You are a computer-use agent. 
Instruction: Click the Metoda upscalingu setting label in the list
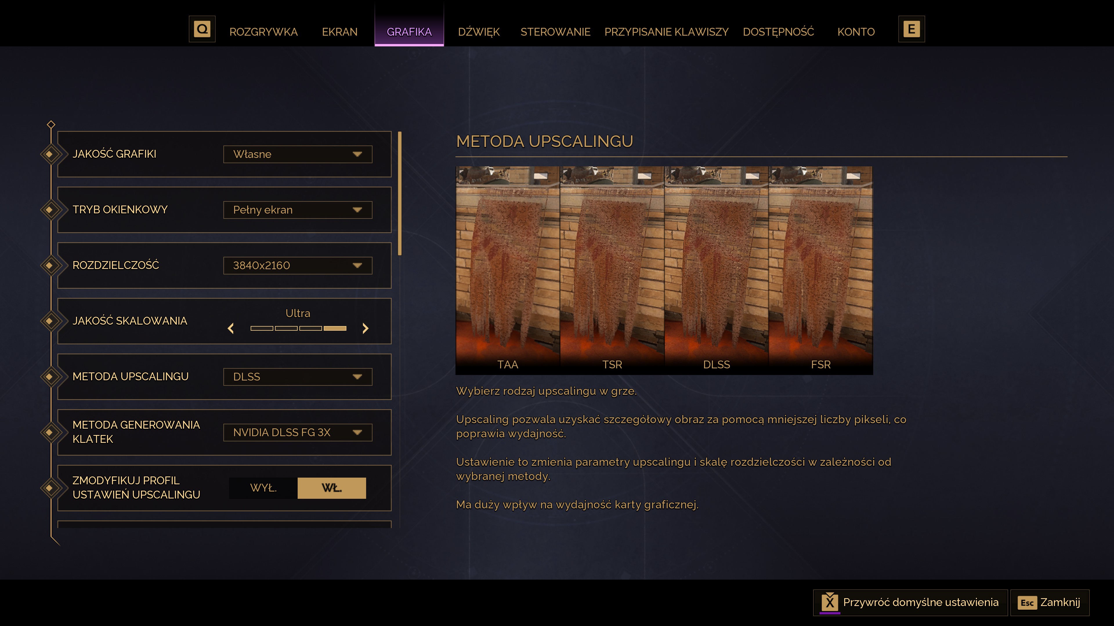pos(130,376)
